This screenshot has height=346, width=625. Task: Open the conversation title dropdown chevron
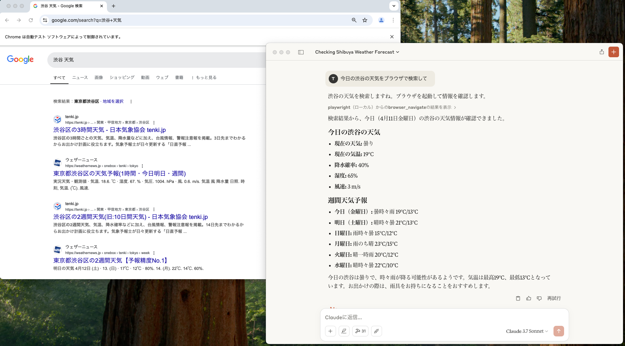pyautogui.click(x=397, y=52)
